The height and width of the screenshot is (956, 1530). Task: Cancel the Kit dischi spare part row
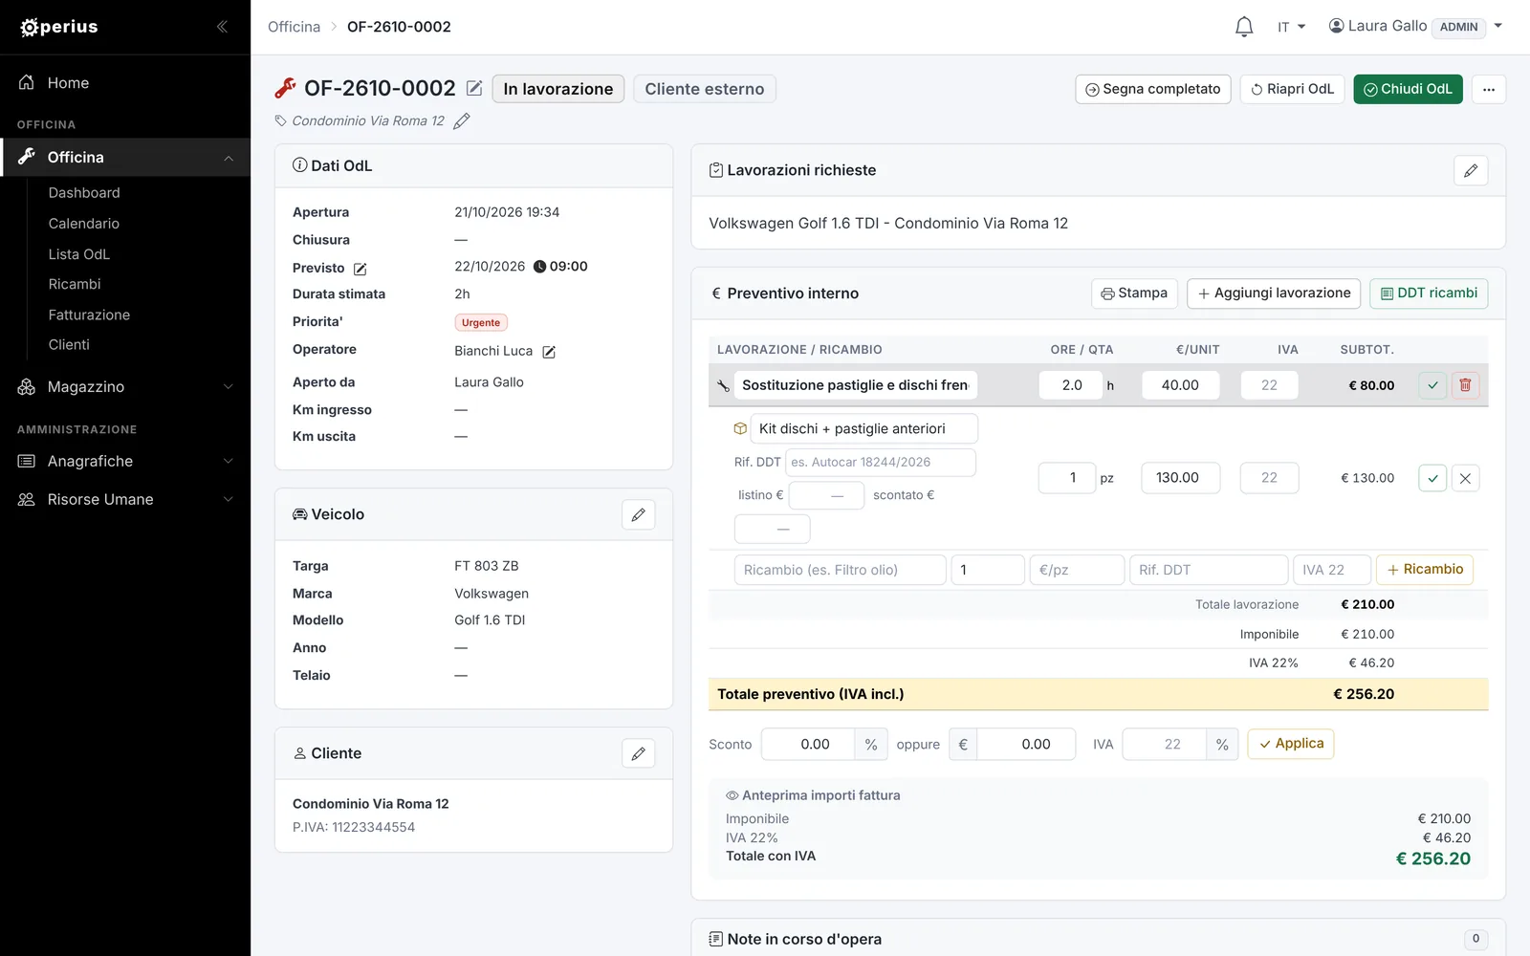1465,478
